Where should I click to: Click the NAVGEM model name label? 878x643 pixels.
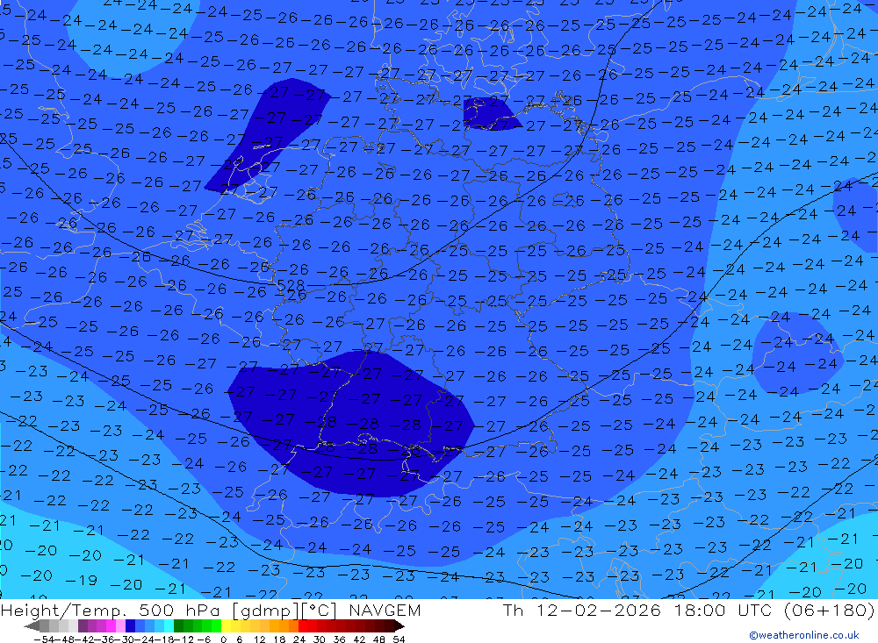click(x=385, y=610)
